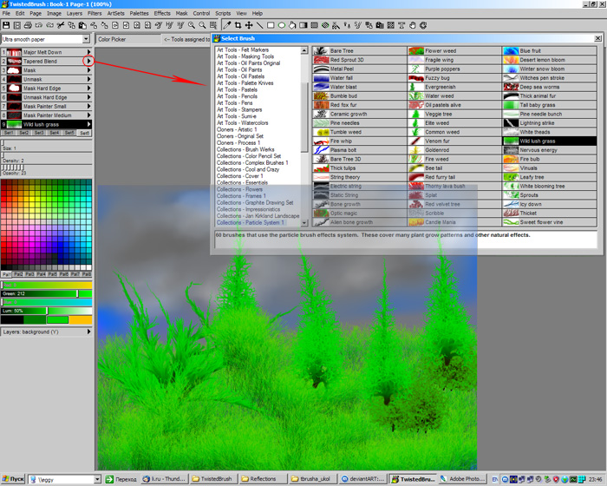Click the Zoom in magnifier icon
The image size is (607, 486).
[192, 25]
